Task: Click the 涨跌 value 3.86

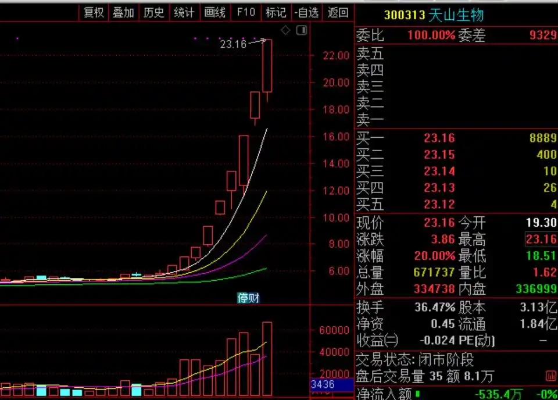Action: tap(443, 239)
